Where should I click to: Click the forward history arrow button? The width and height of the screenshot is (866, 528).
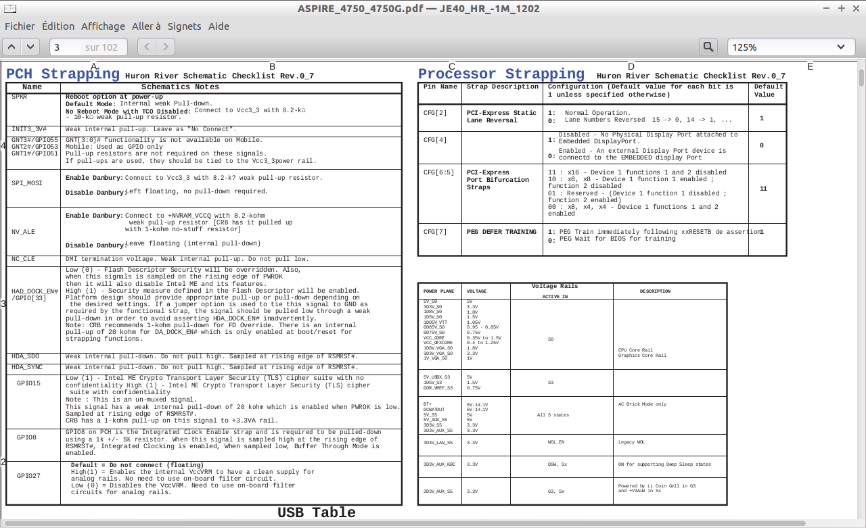166,47
